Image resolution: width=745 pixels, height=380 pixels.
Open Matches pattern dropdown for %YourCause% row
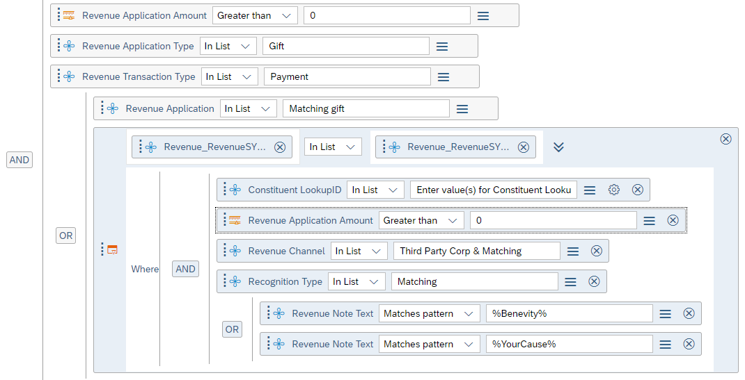tap(430, 345)
